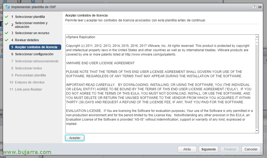Click the double-arrow expand icon in title bar
Screen dimensions: 267x158
[x=260, y=7]
